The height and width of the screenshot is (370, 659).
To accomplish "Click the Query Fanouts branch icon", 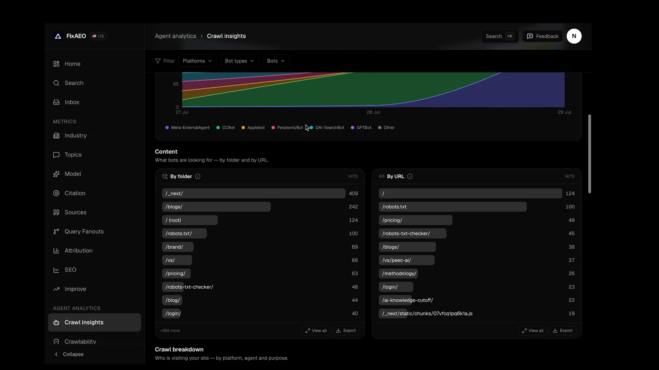I will tap(56, 231).
